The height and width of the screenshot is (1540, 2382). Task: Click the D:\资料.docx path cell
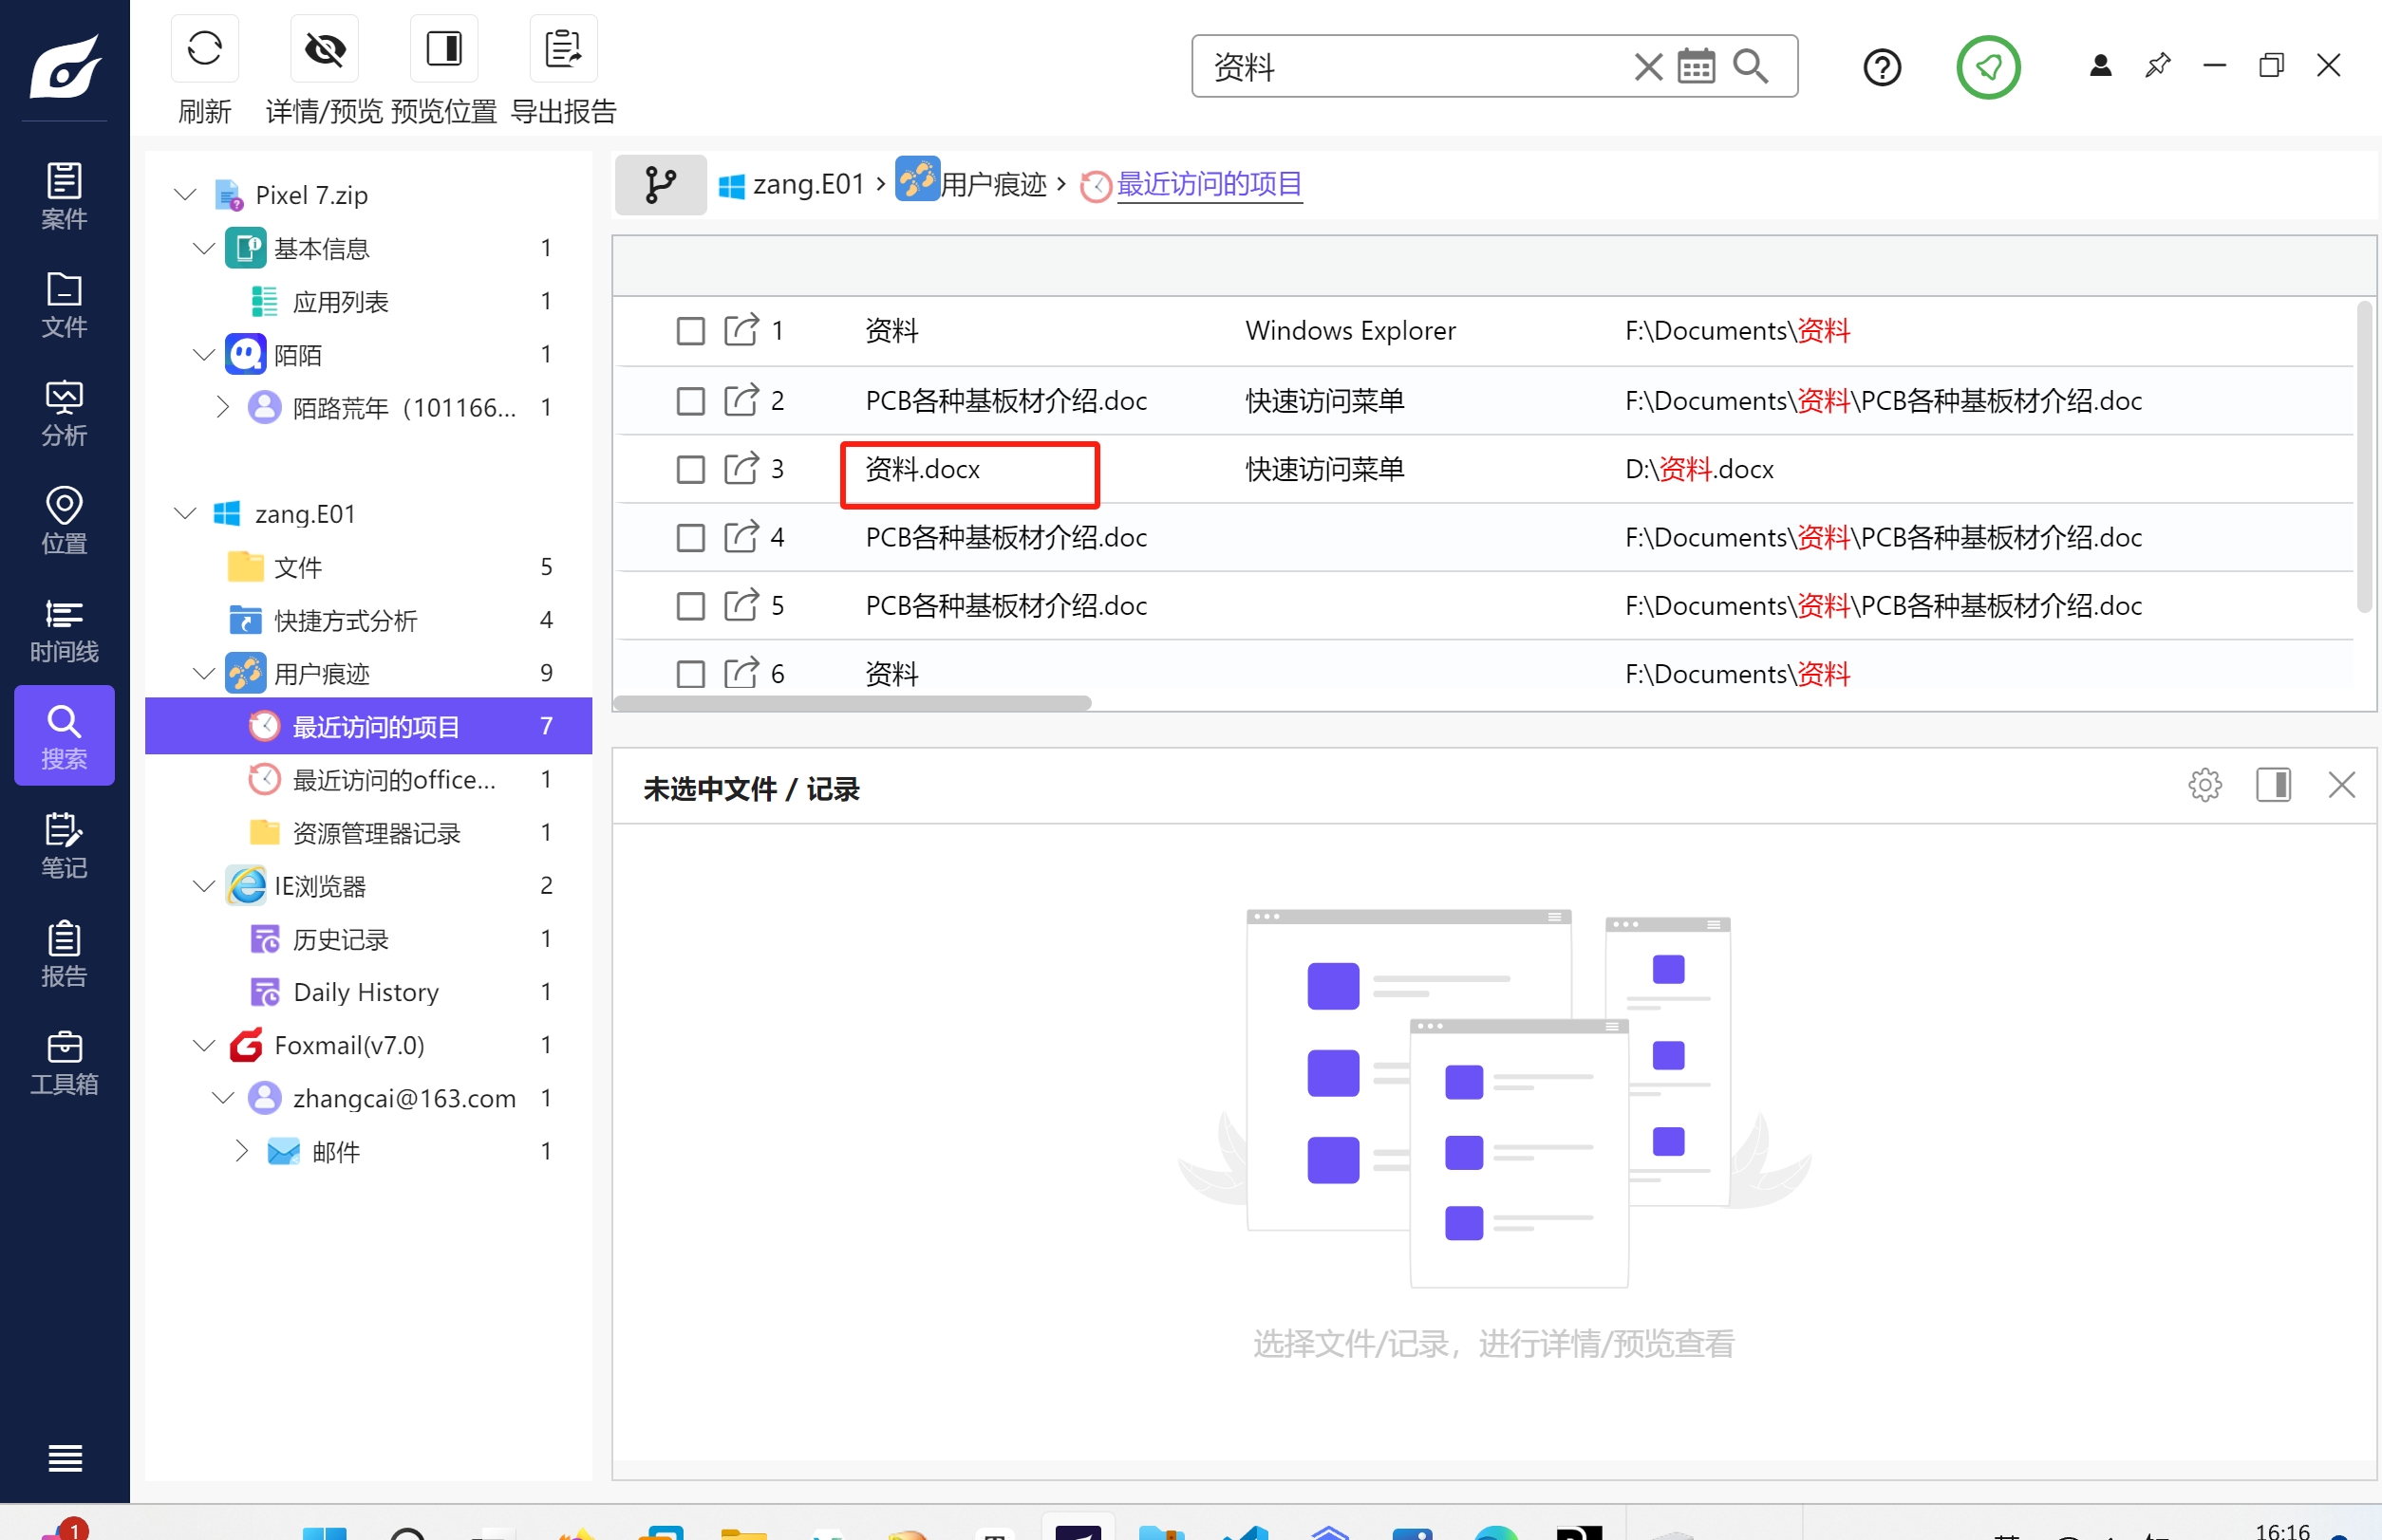pos(1698,469)
